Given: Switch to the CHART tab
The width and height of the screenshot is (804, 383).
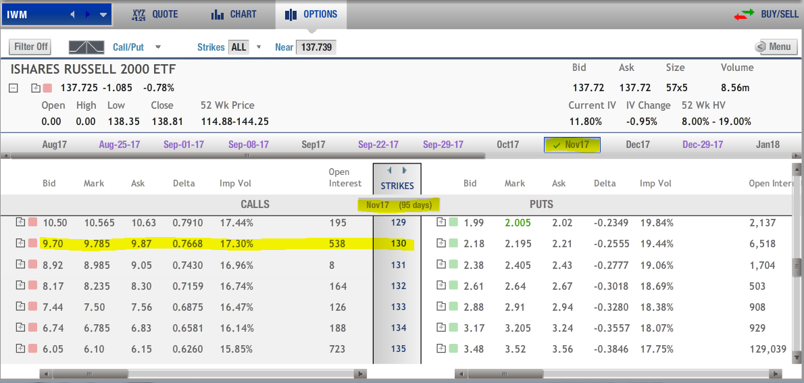Looking at the screenshot, I should 234,14.
